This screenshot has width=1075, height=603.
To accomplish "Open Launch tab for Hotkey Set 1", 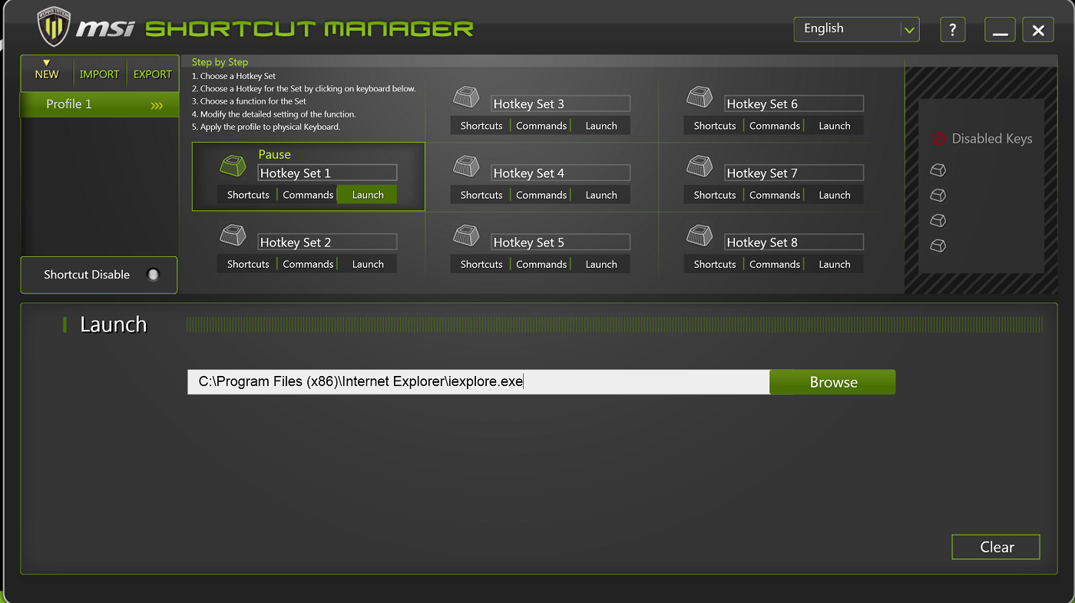I will click(x=368, y=195).
